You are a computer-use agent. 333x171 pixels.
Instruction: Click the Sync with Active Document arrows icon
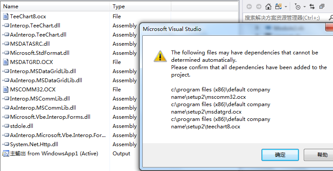(x=312, y=7)
